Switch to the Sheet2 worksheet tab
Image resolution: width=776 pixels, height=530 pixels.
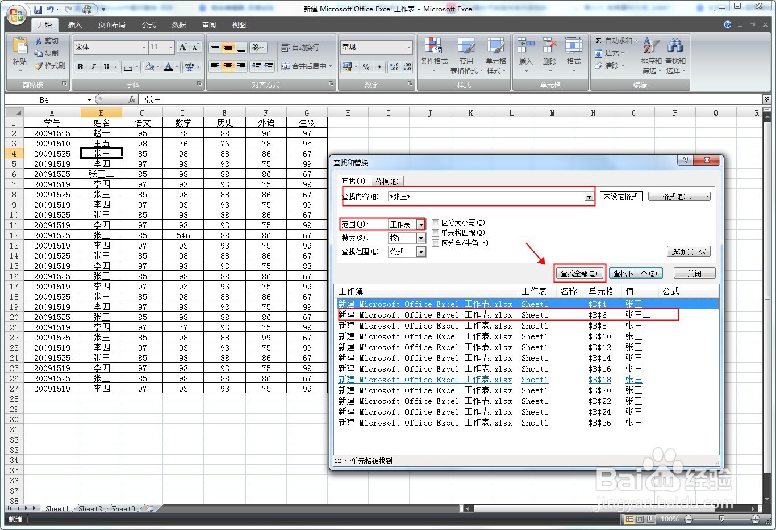click(90, 509)
